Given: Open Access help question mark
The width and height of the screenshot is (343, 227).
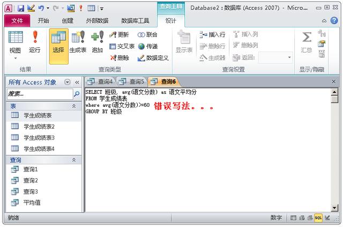Looking at the screenshot, I should click(334, 20).
